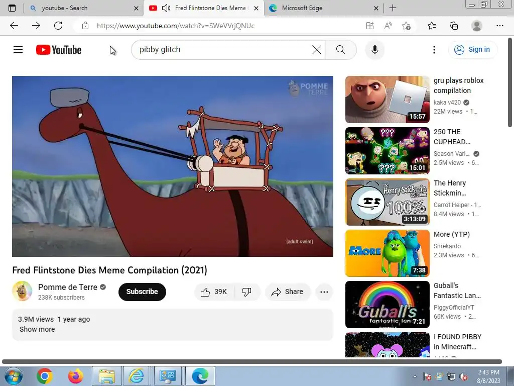This screenshot has height=386, width=514.
Task: Open the Windows Start button
Action: click(13, 376)
